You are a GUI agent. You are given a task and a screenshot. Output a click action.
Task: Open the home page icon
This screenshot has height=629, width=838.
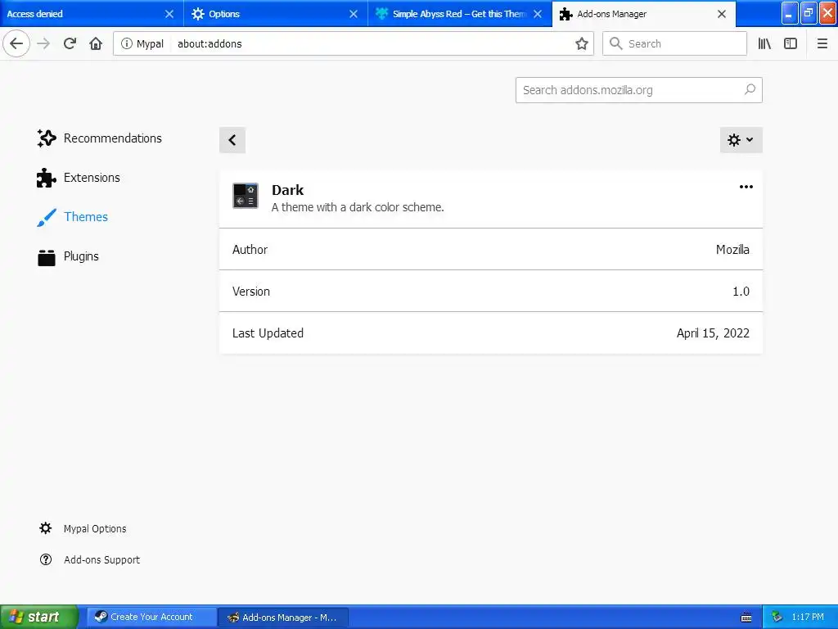coord(96,43)
